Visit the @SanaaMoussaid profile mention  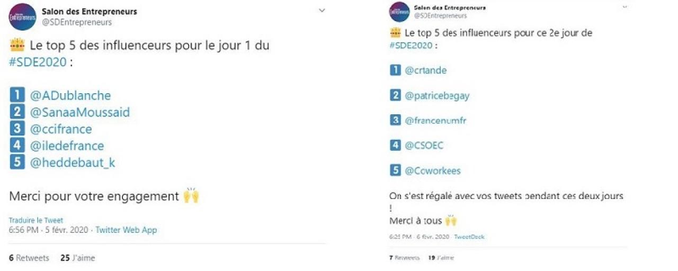80,112
